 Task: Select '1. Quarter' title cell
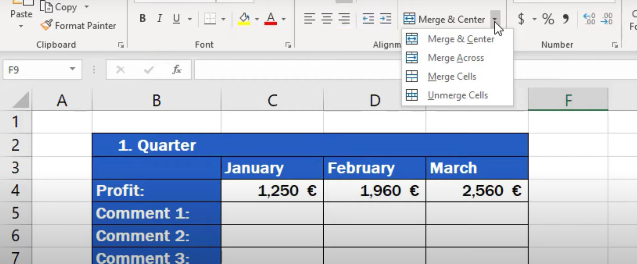click(310, 145)
